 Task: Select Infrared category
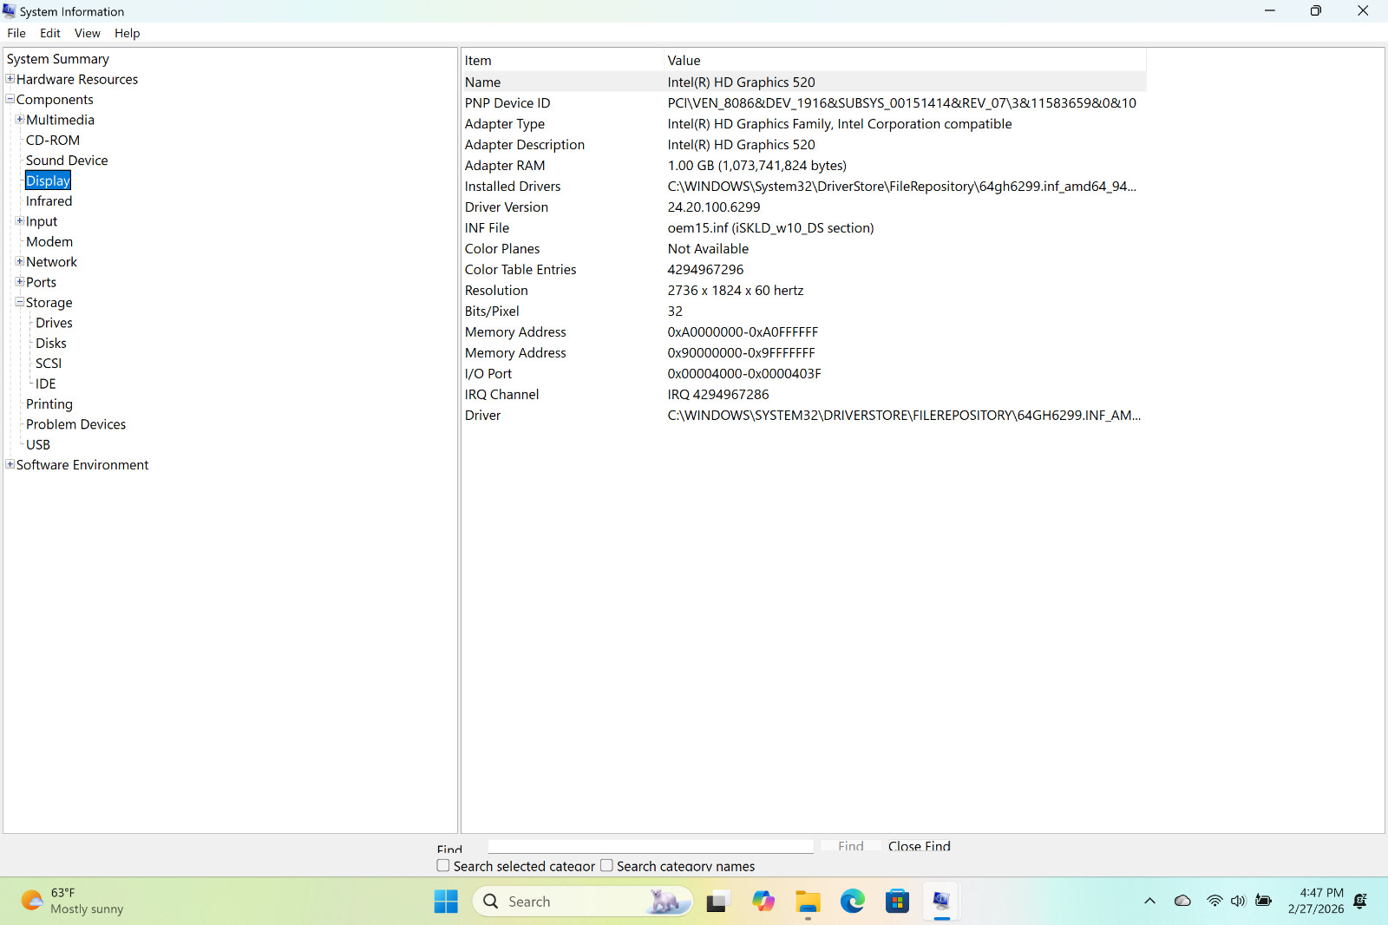pos(49,201)
